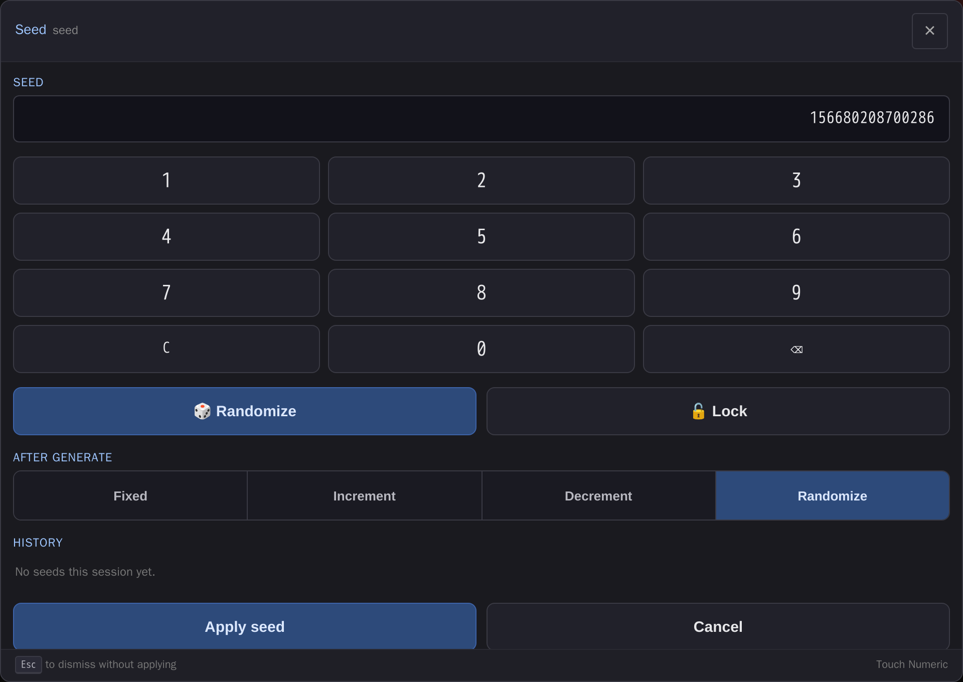963x682 pixels.
Task: Tap keypad digit 5
Action: 481,237
